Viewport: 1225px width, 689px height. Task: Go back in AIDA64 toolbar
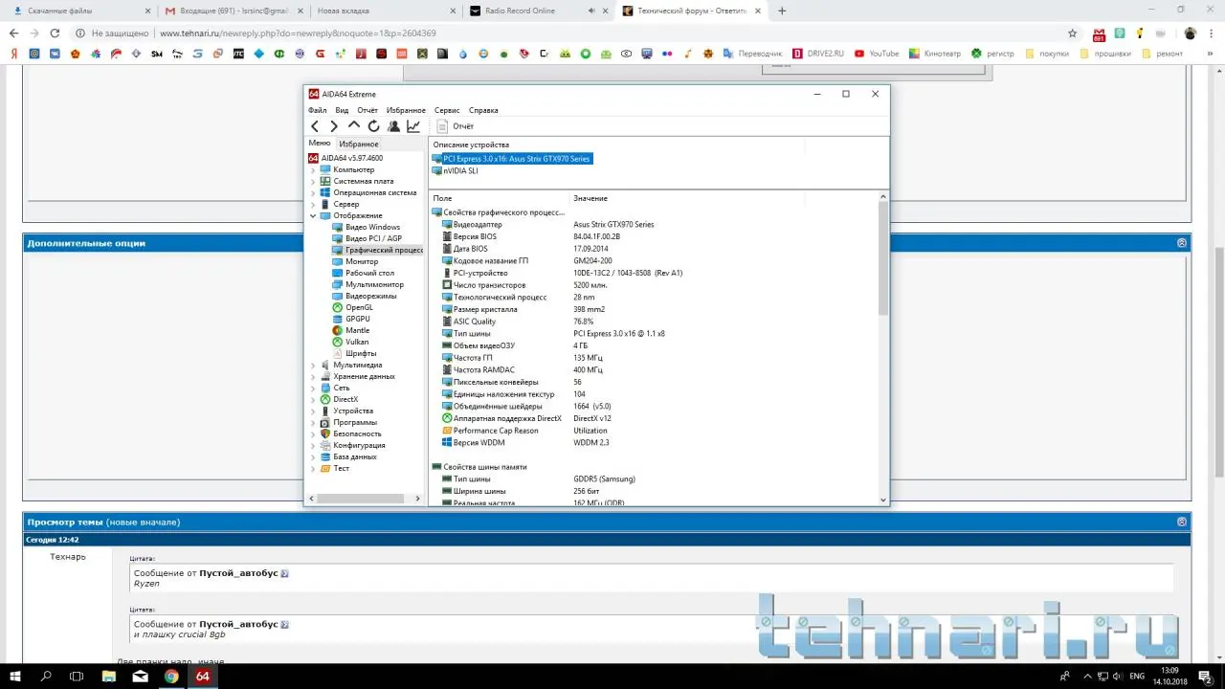(x=315, y=126)
